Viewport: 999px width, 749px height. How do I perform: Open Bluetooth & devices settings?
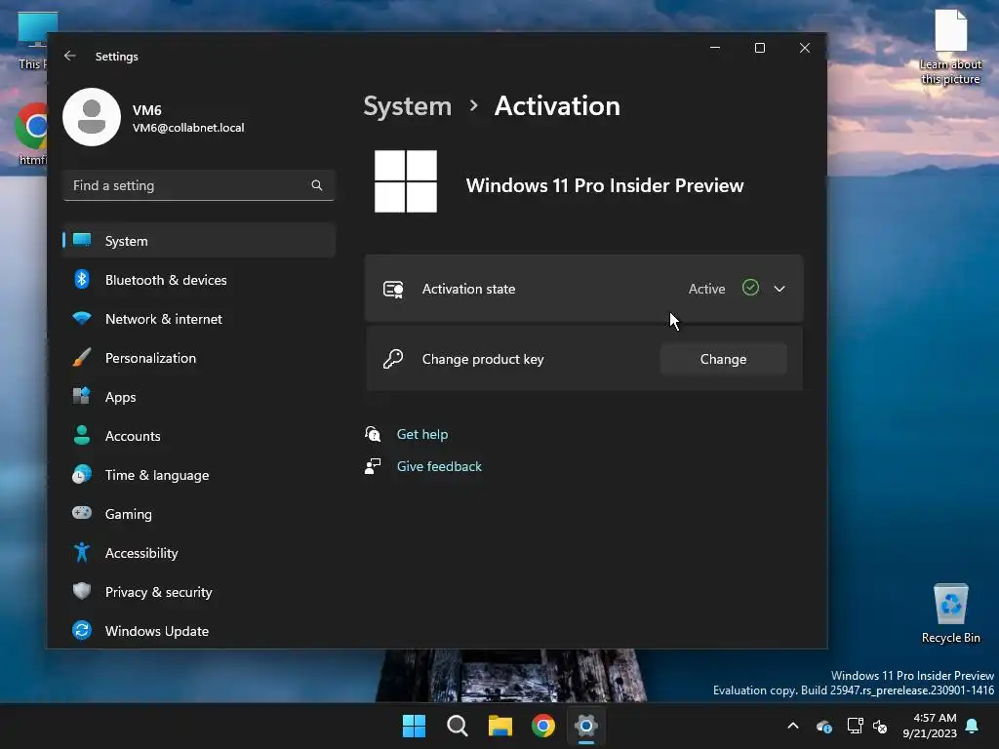click(199, 280)
